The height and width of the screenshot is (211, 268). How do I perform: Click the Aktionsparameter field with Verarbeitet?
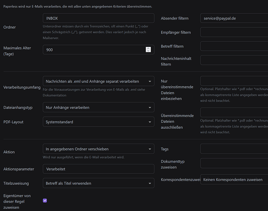(x=98, y=169)
